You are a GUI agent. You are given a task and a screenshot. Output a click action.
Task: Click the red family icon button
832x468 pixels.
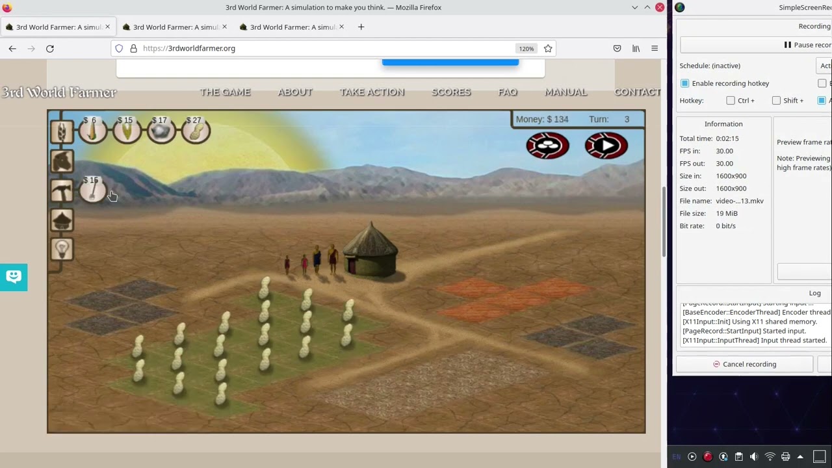547,146
